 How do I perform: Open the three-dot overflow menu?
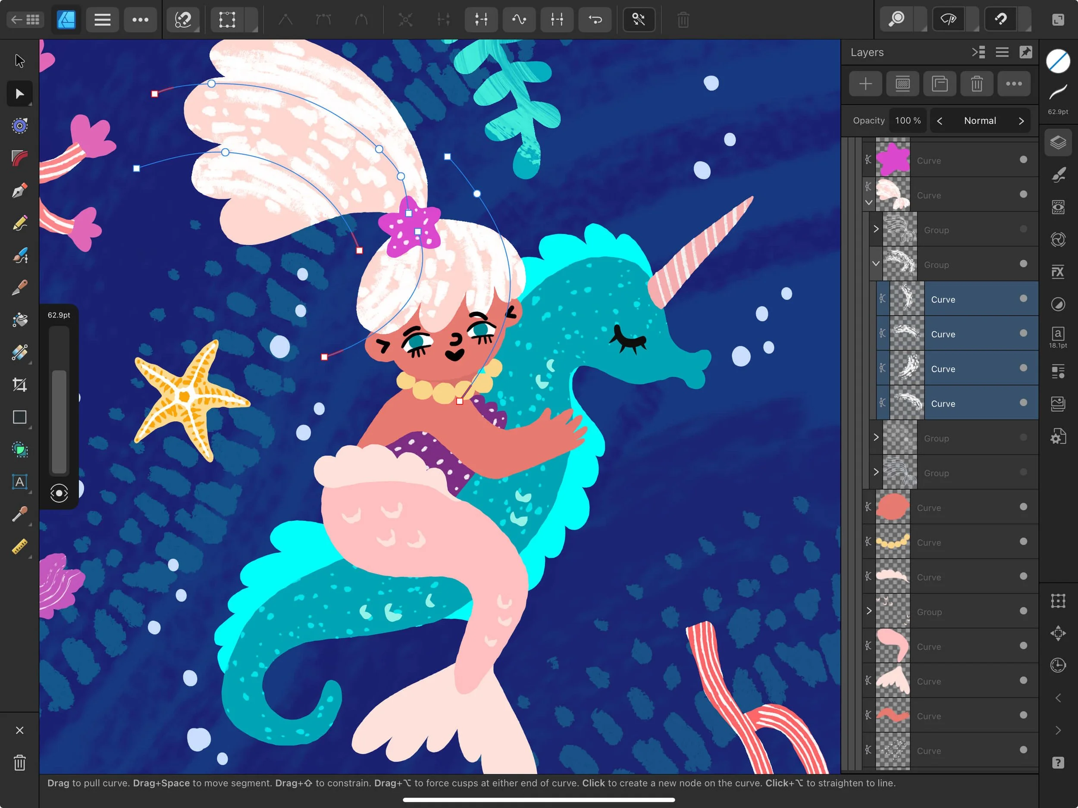140,19
